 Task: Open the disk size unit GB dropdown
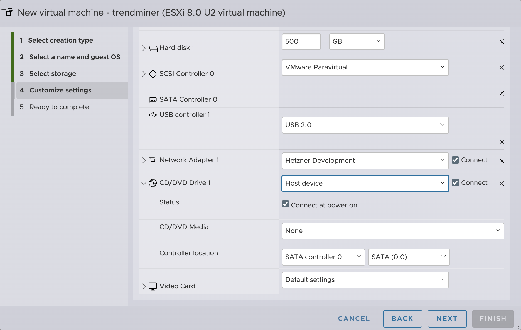[x=357, y=41]
